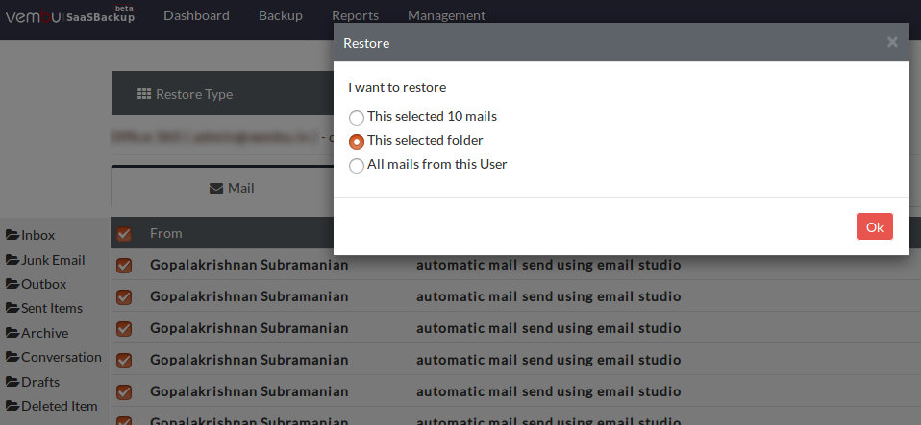Open the Management menu
Viewport: 921px width, 425px height.
click(x=446, y=15)
